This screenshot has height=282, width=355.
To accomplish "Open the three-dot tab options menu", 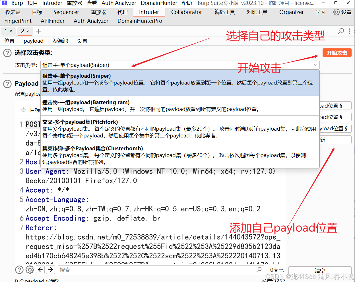I will pos(350,31).
